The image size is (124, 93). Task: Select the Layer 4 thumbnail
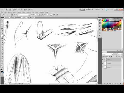(105, 60)
